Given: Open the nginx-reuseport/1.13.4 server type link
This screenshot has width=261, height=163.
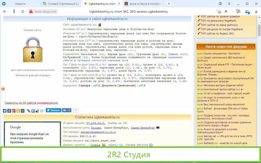Looking at the screenshot, I should coord(98,132).
